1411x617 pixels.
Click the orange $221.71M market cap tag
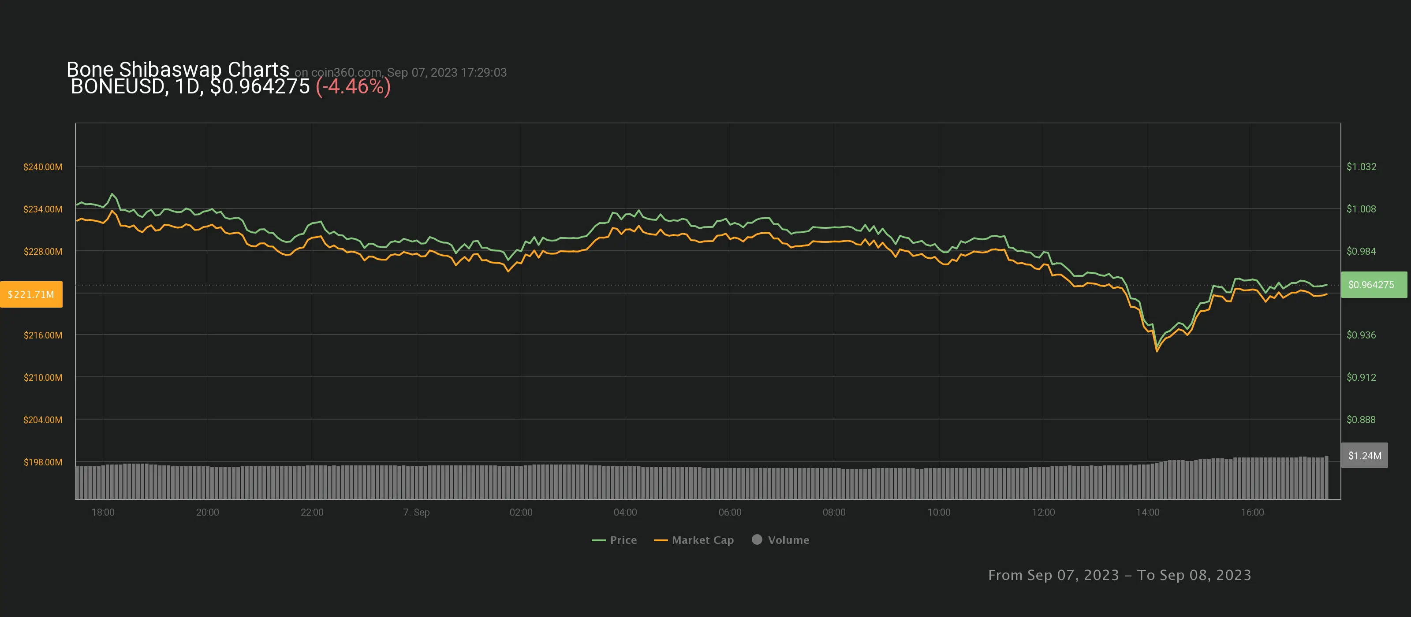(x=31, y=294)
